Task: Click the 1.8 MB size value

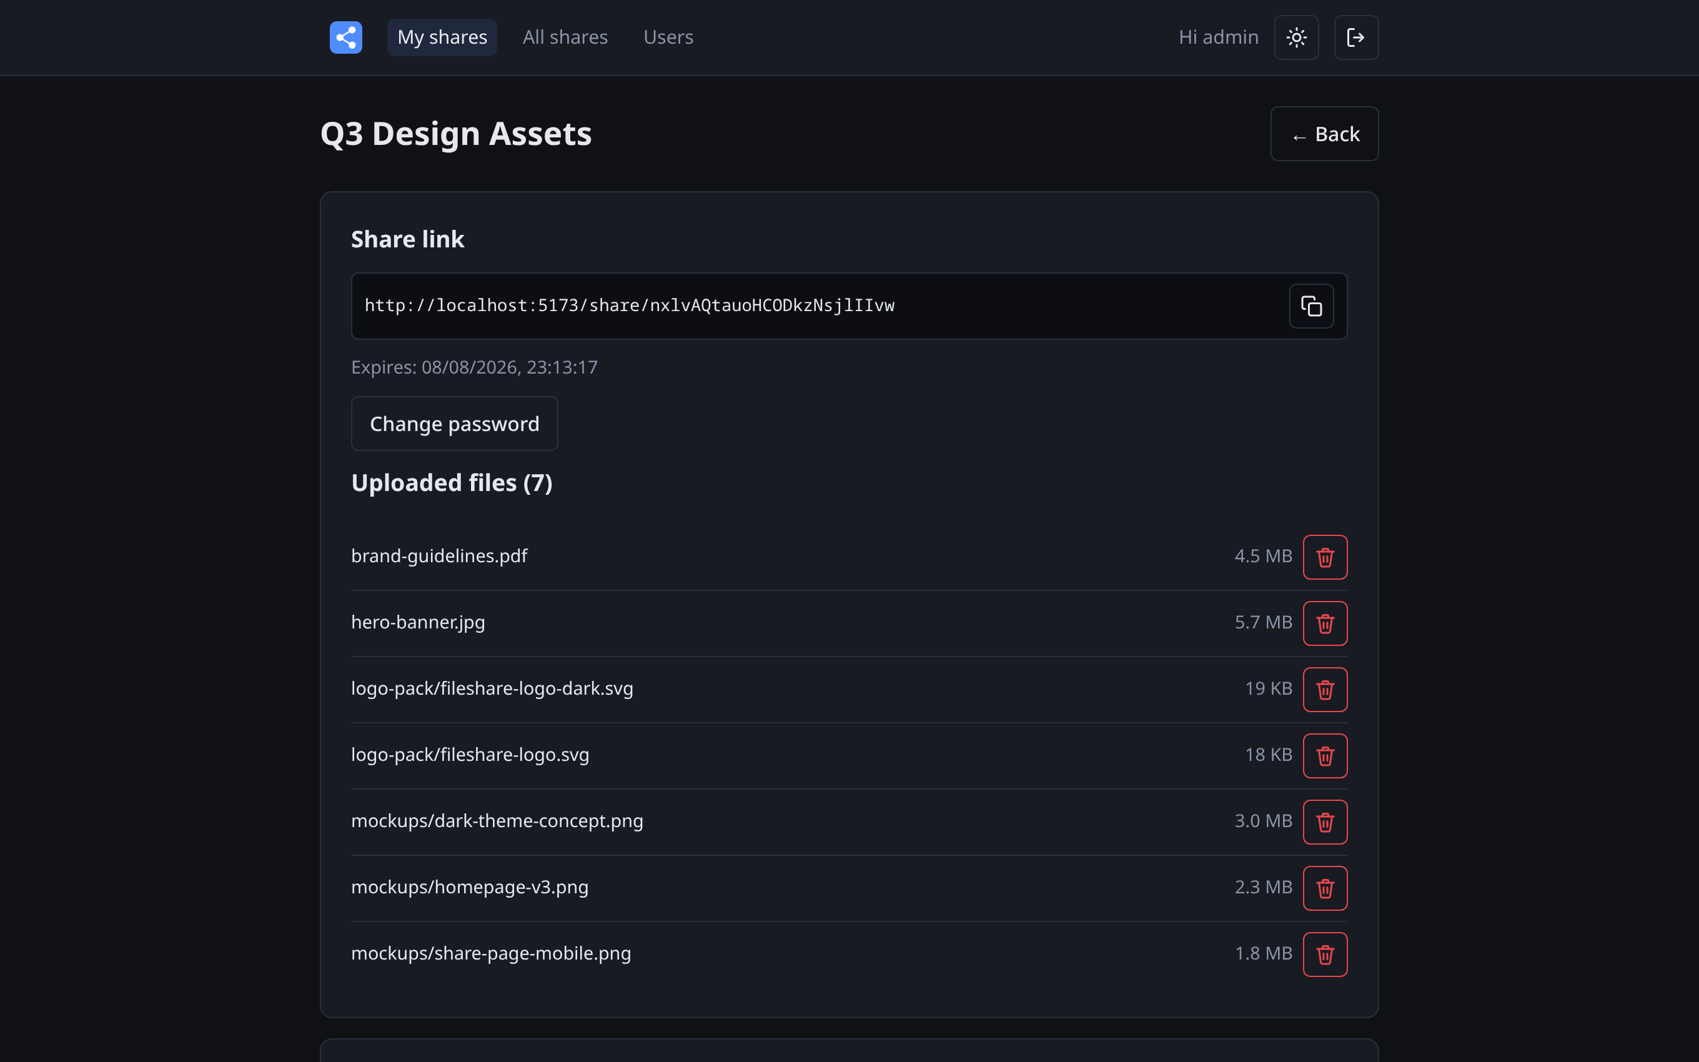Action: 1263,953
